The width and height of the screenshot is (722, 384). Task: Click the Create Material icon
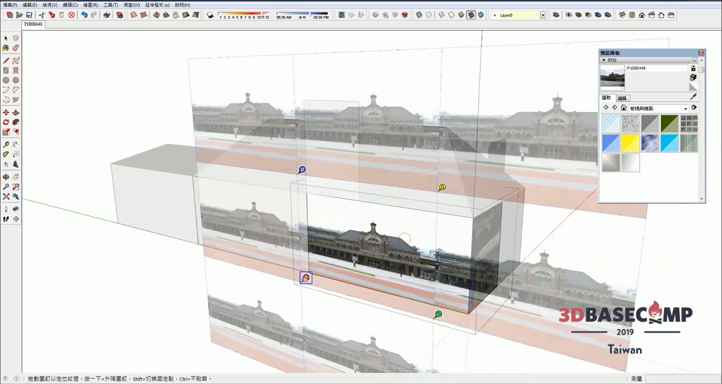tap(693, 78)
